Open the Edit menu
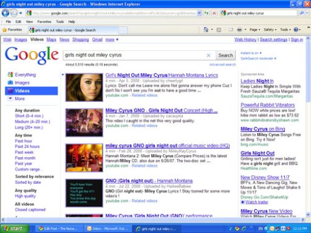311x233 pixels. [x=18, y=22]
